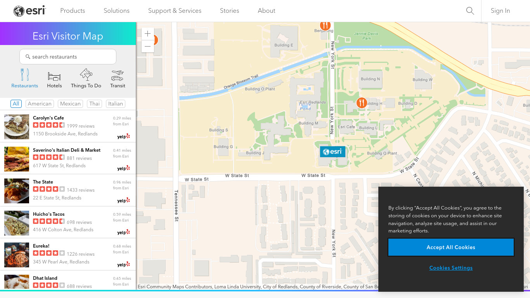Click restaurant marker near Benjarong
Screen dimensions: 530x298
point(325,25)
